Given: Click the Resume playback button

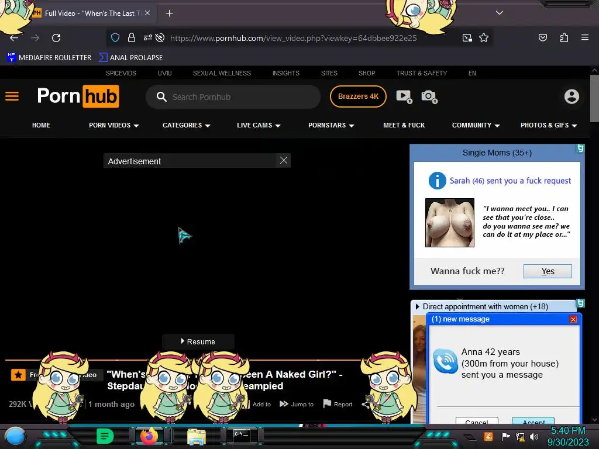Looking at the screenshot, I should coord(198,341).
